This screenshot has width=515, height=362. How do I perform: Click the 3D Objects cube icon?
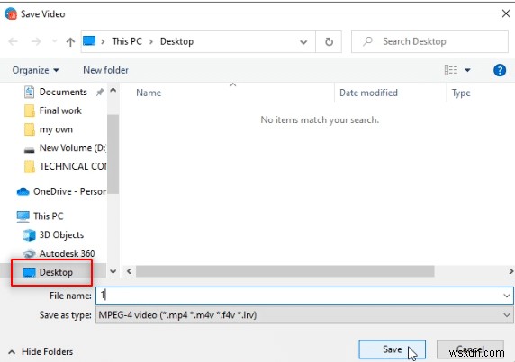[29, 234]
